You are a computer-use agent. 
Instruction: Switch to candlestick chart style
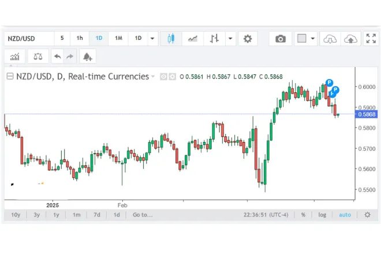pyautogui.click(x=171, y=39)
